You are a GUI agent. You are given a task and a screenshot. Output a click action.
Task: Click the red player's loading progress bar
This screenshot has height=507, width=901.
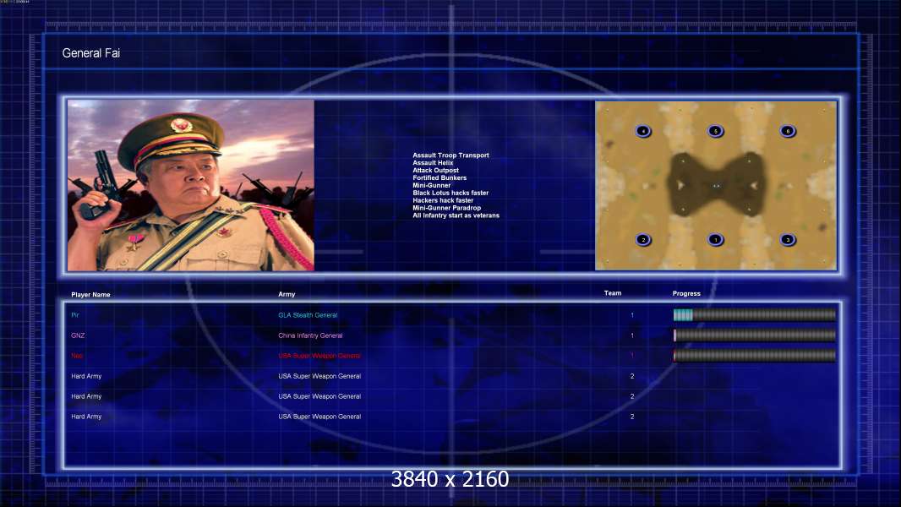[x=755, y=356]
